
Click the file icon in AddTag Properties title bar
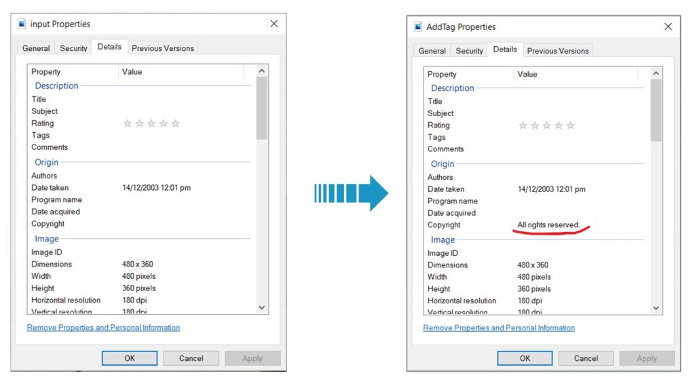coord(418,27)
